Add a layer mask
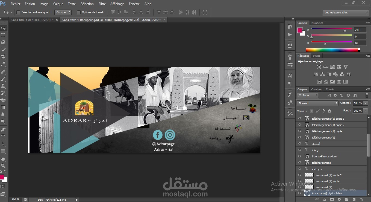This screenshot has width=371, height=202. [332, 200]
